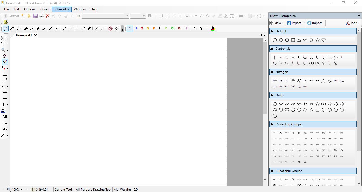Open the View dropdown in Templates panel
Screen dimensions: 362x192
pos(277,23)
